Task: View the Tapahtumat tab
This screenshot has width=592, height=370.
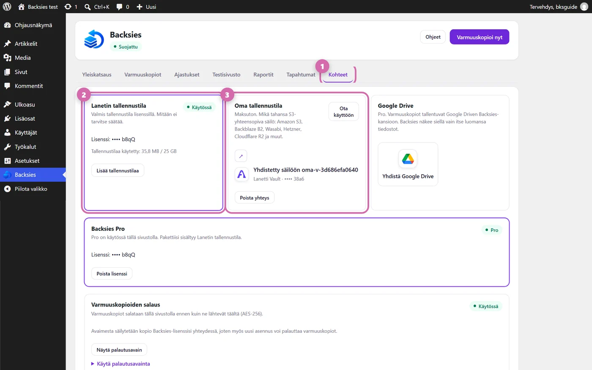Action: (x=301, y=75)
